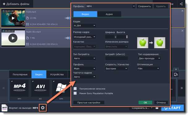Click the video info icon of Night Sky.mp4
Viewport: 190px width, 117px height.
27,44
